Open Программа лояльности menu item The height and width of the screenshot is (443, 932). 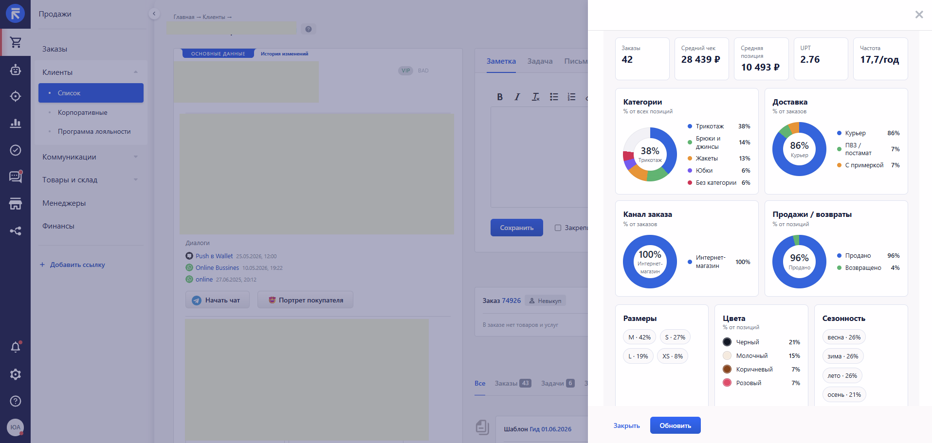pos(94,131)
